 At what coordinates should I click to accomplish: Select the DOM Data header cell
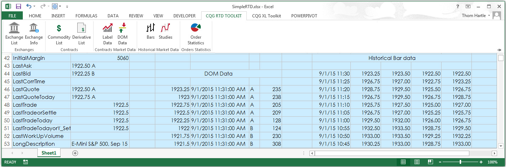pos(218,74)
